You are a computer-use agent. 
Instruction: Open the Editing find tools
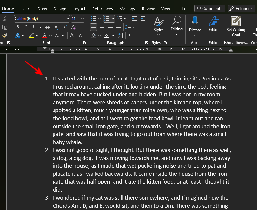tap(176, 26)
